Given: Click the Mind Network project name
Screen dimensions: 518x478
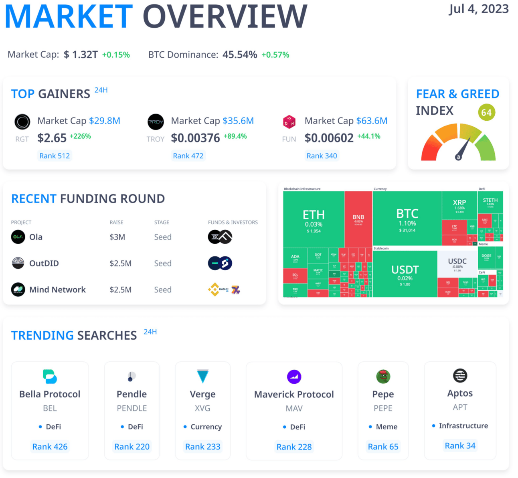Looking at the screenshot, I should point(57,290).
